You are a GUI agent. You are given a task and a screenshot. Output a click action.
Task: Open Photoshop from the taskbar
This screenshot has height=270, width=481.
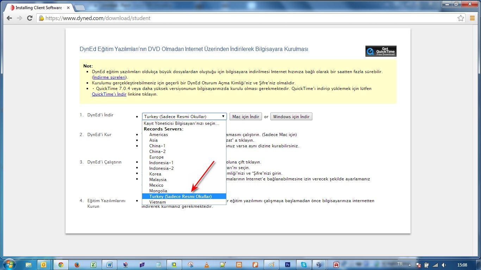(288, 265)
